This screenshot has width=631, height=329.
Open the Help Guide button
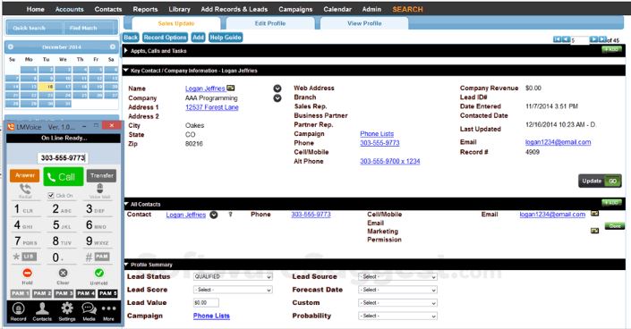[226, 38]
